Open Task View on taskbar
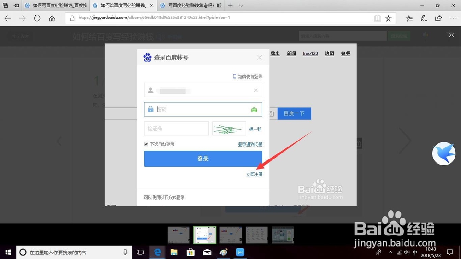The width and height of the screenshot is (461, 259). click(x=141, y=252)
